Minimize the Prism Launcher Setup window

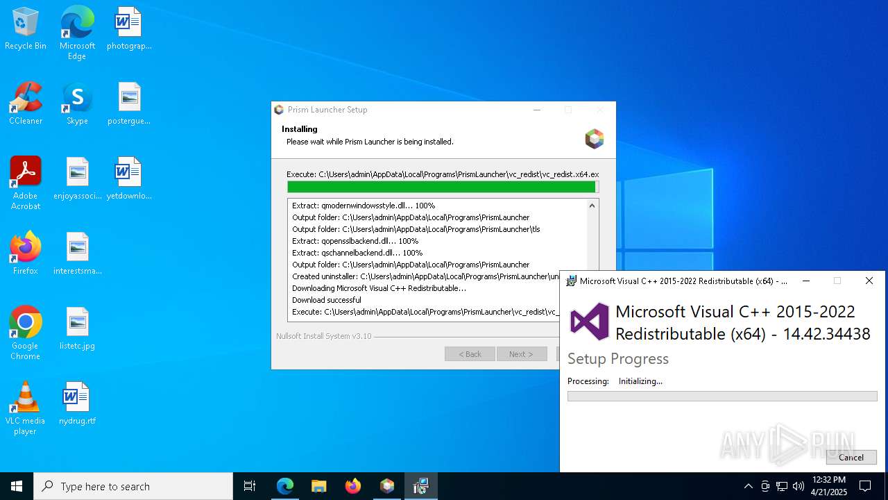tap(537, 110)
